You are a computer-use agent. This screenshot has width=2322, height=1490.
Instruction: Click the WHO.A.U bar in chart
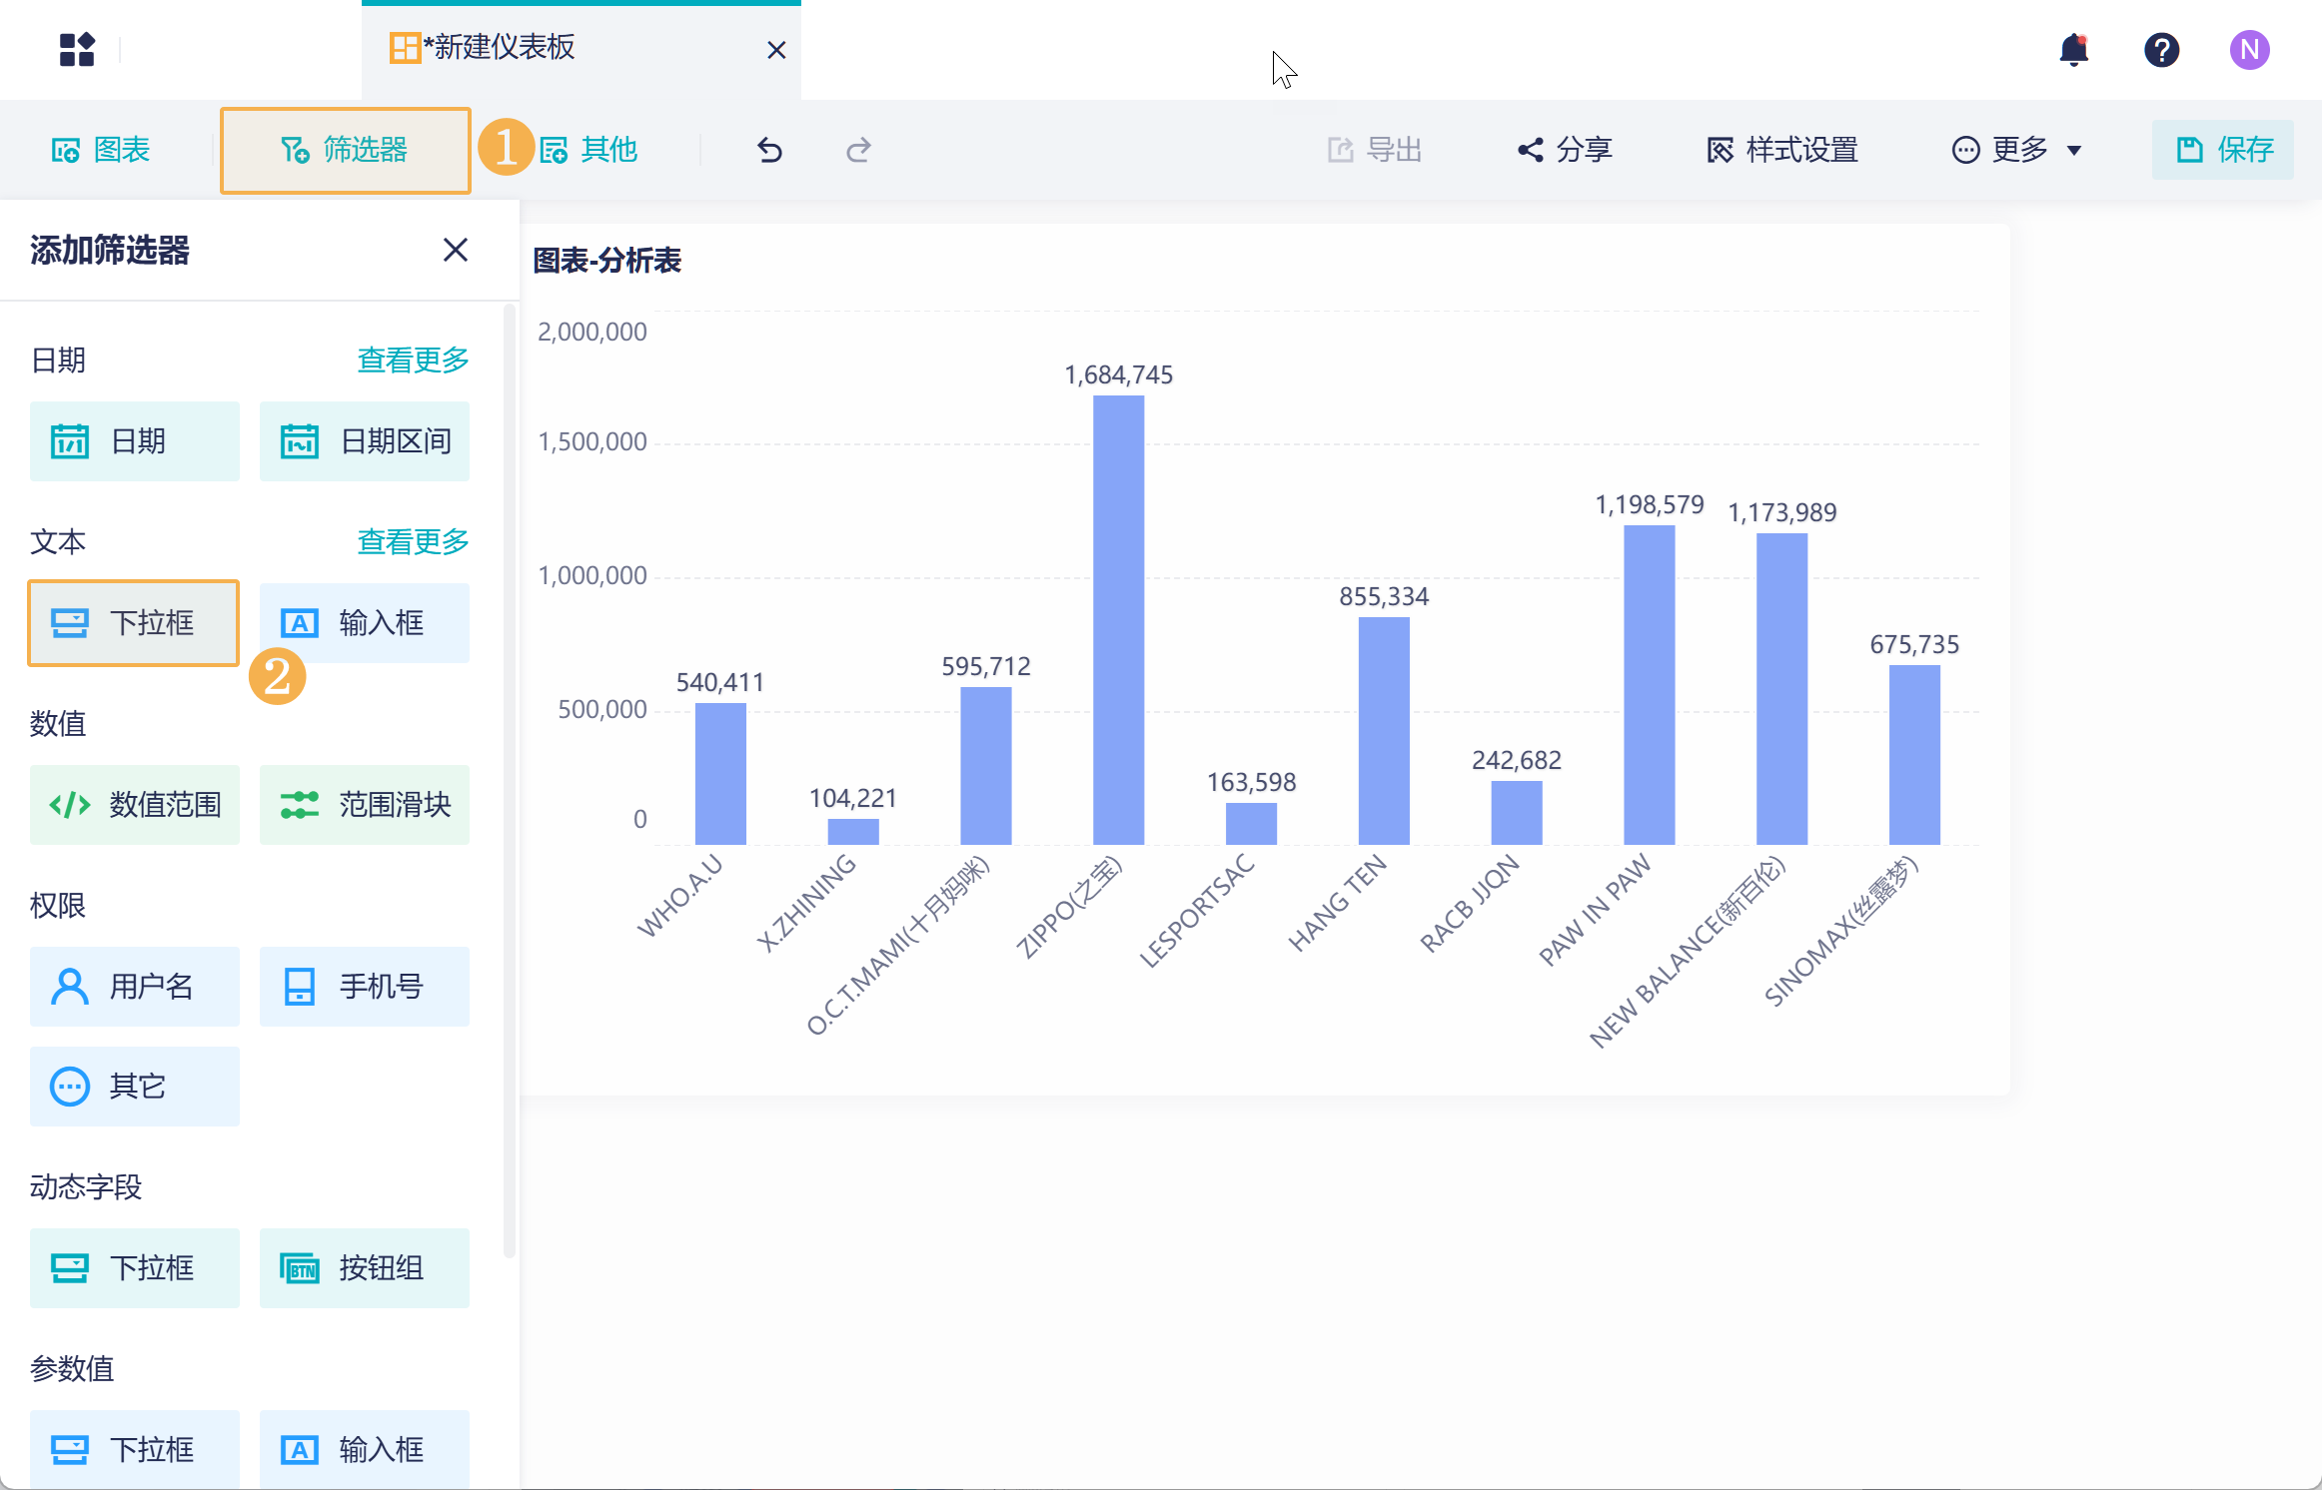720,774
